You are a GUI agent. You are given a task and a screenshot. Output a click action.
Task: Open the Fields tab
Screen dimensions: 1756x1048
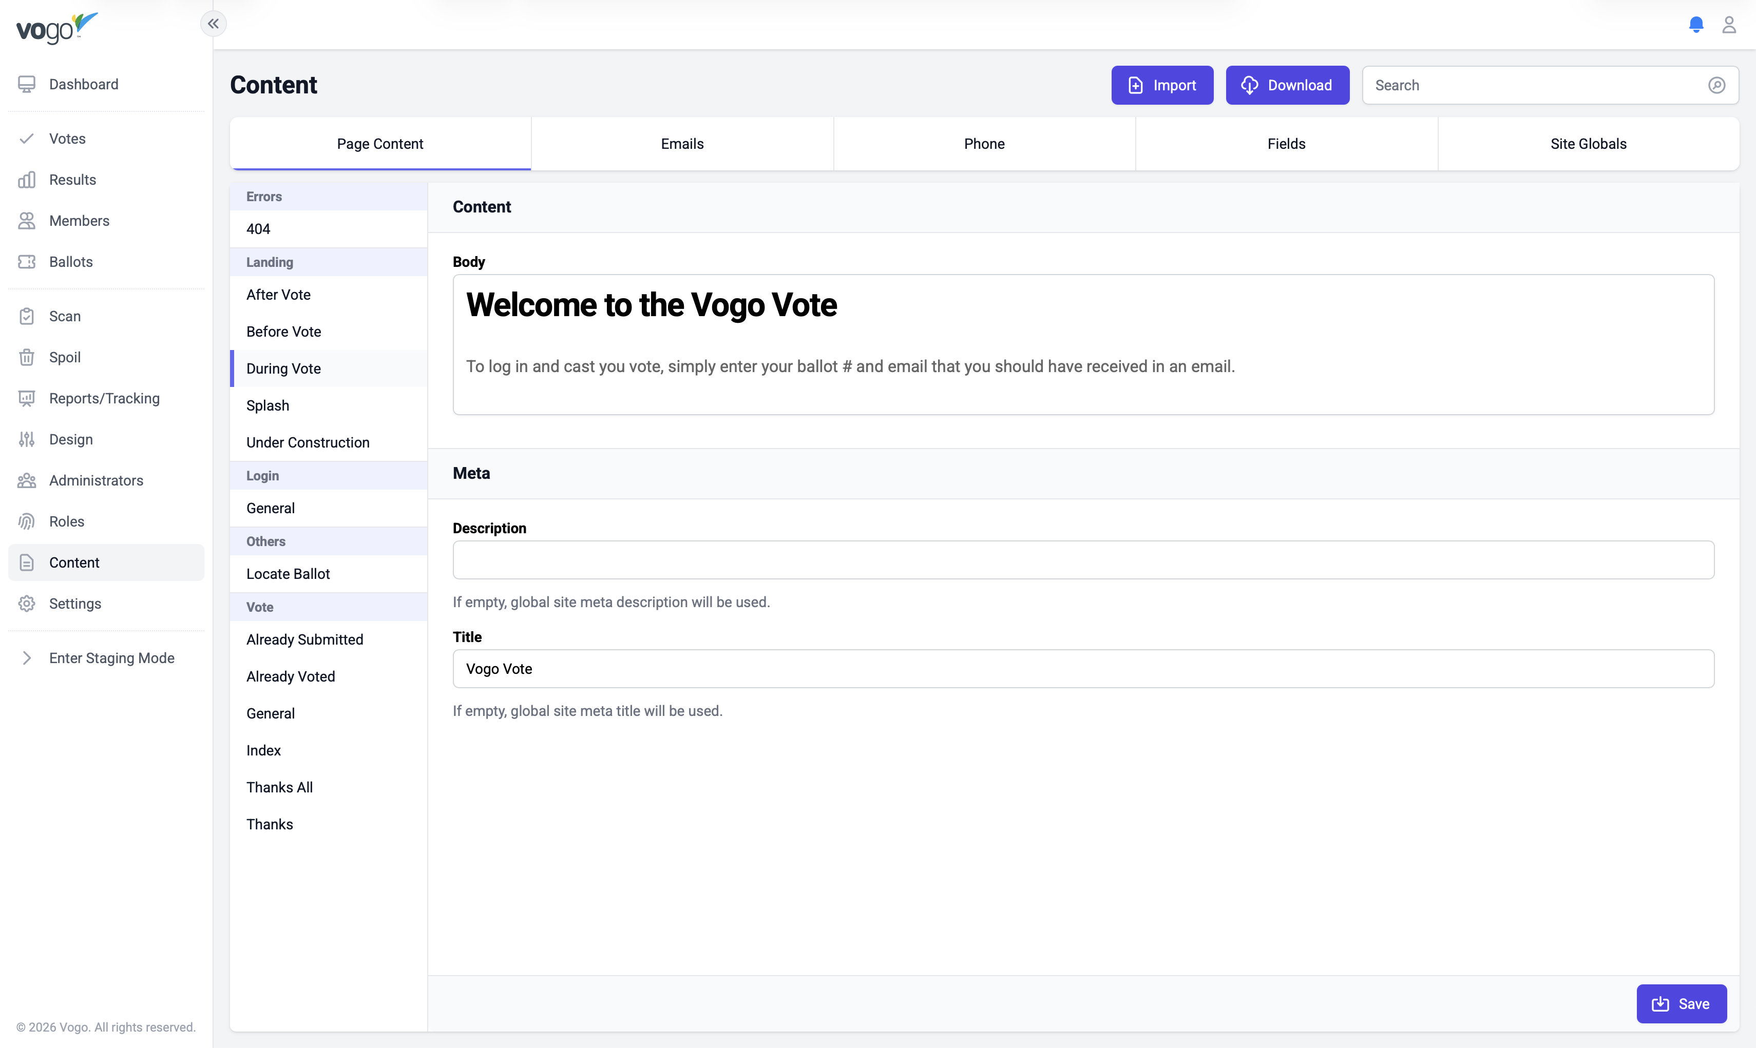(x=1286, y=143)
